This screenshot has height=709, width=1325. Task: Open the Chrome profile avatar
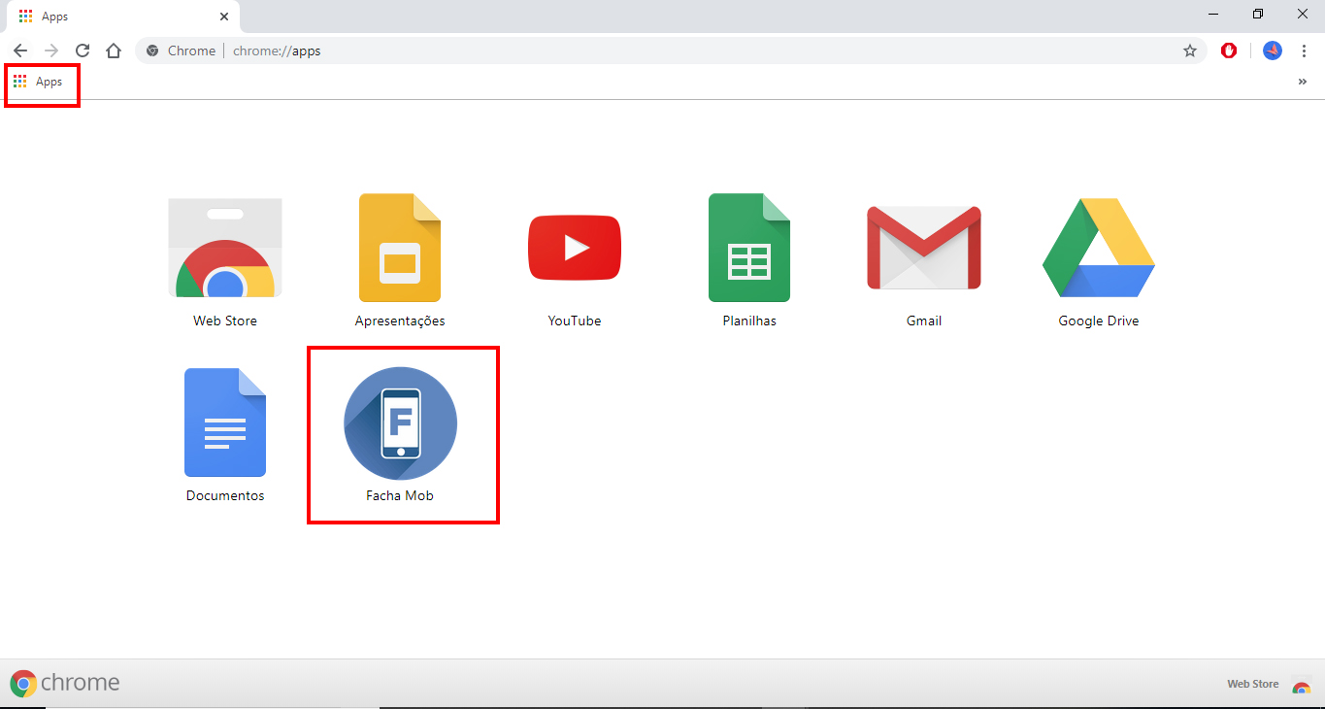click(x=1273, y=51)
